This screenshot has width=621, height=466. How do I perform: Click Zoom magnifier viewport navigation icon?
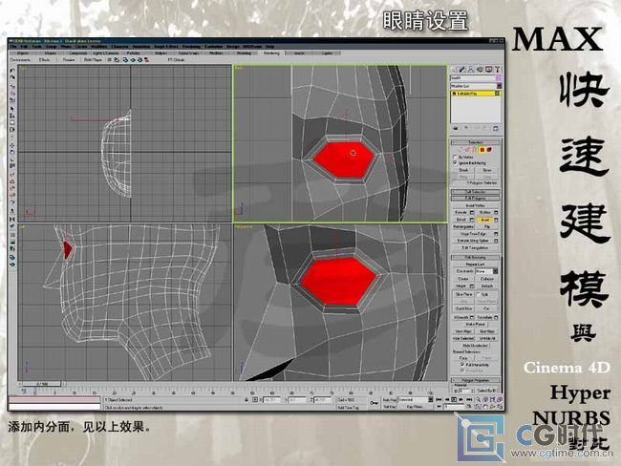click(x=478, y=400)
